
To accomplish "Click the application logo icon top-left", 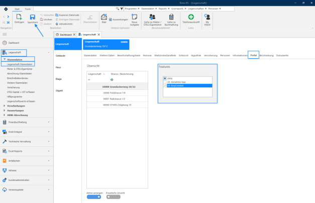I will pyautogui.click(x=6, y=9).
